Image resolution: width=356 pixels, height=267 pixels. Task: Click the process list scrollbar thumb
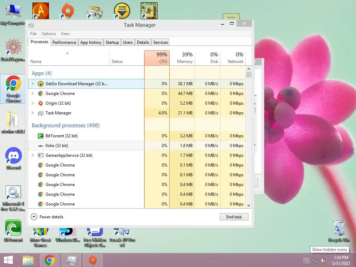click(249, 75)
